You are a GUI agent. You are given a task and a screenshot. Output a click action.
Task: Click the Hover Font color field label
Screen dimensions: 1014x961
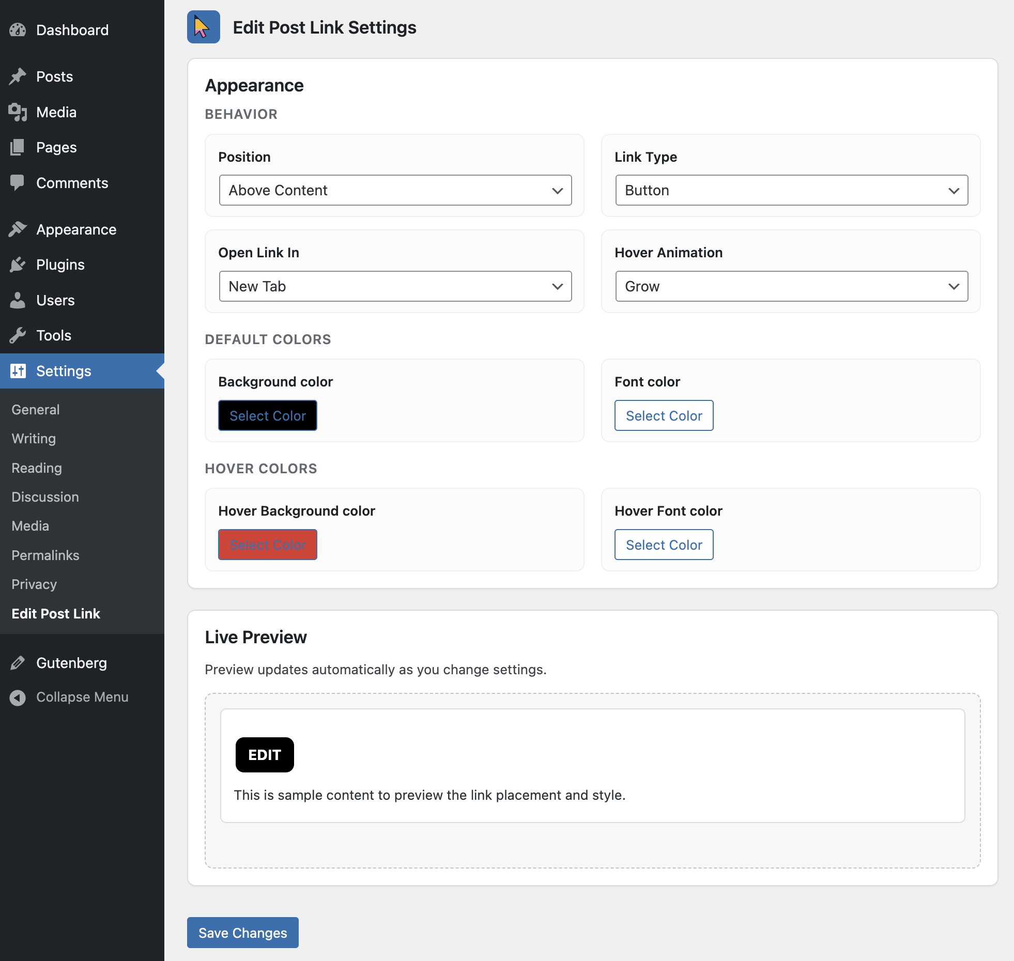coord(669,511)
